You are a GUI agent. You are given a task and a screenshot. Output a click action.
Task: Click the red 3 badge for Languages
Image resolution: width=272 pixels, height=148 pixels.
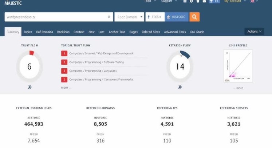[x=64, y=71]
